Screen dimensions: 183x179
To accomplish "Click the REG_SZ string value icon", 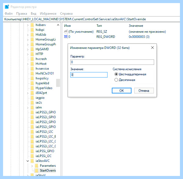I will point(66,31).
